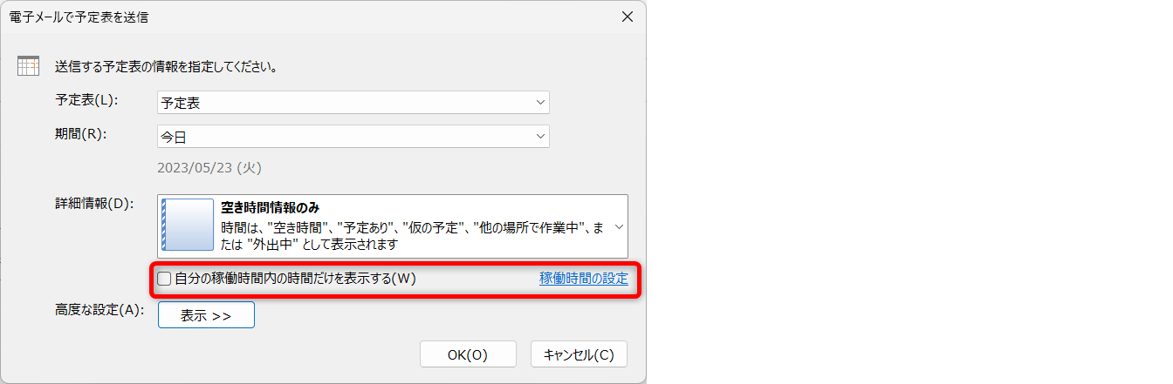
Task: Open the 予定表(L) combo box
Action: pos(353,102)
